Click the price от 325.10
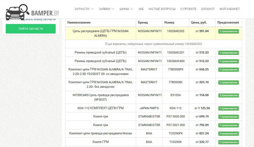254x147 pixels. (x=202, y=82)
